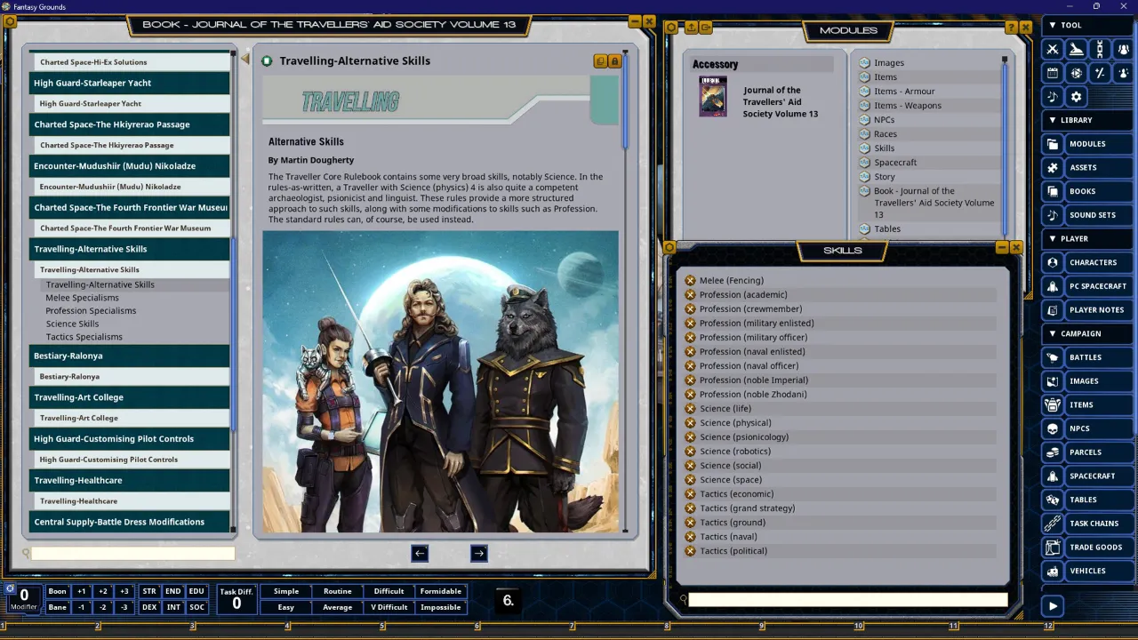Toggle the Impossible task difficulty button

441,607
